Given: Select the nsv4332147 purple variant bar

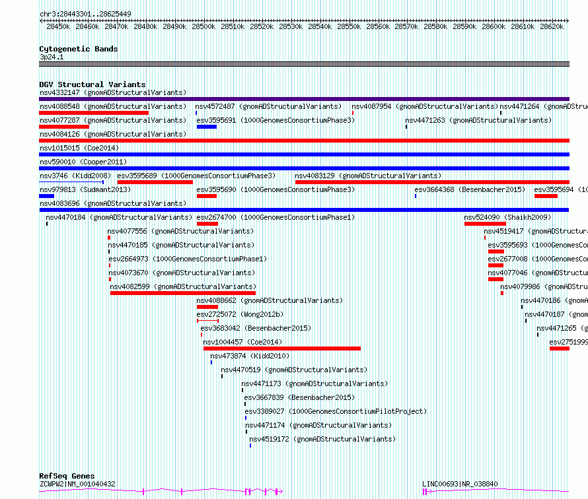Looking at the screenshot, I should [304, 99].
